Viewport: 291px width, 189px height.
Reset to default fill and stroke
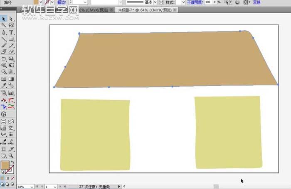pyautogui.click(x=2, y=172)
